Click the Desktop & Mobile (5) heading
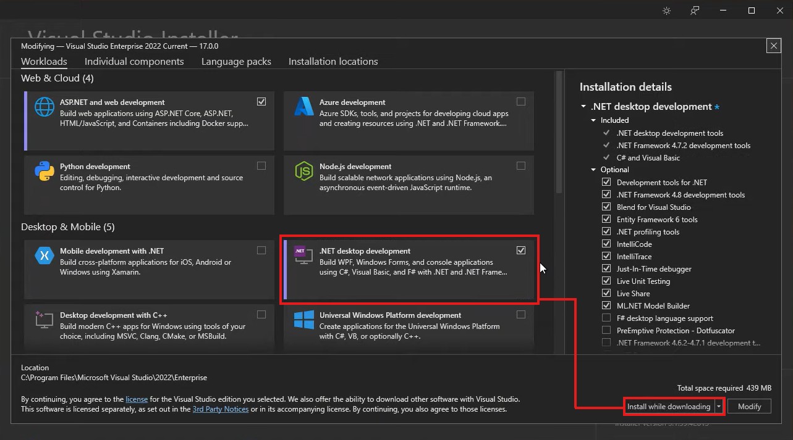The image size is (793, 440). pyautogui.click(x=68, y=227)
